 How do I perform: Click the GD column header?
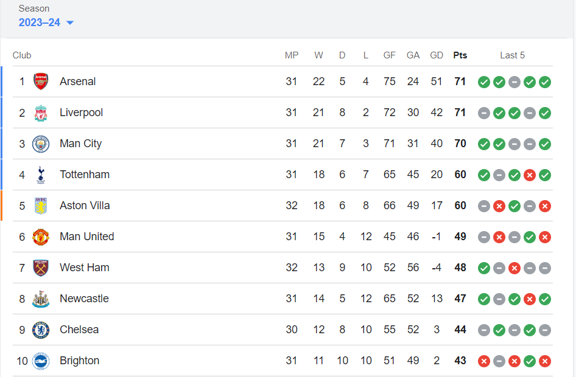click(437, 55)
